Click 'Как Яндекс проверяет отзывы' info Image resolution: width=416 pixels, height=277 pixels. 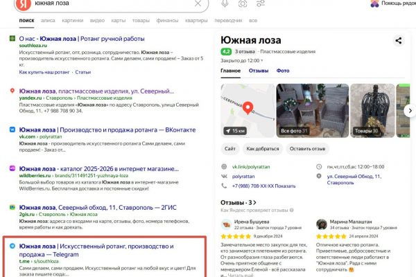257,211
